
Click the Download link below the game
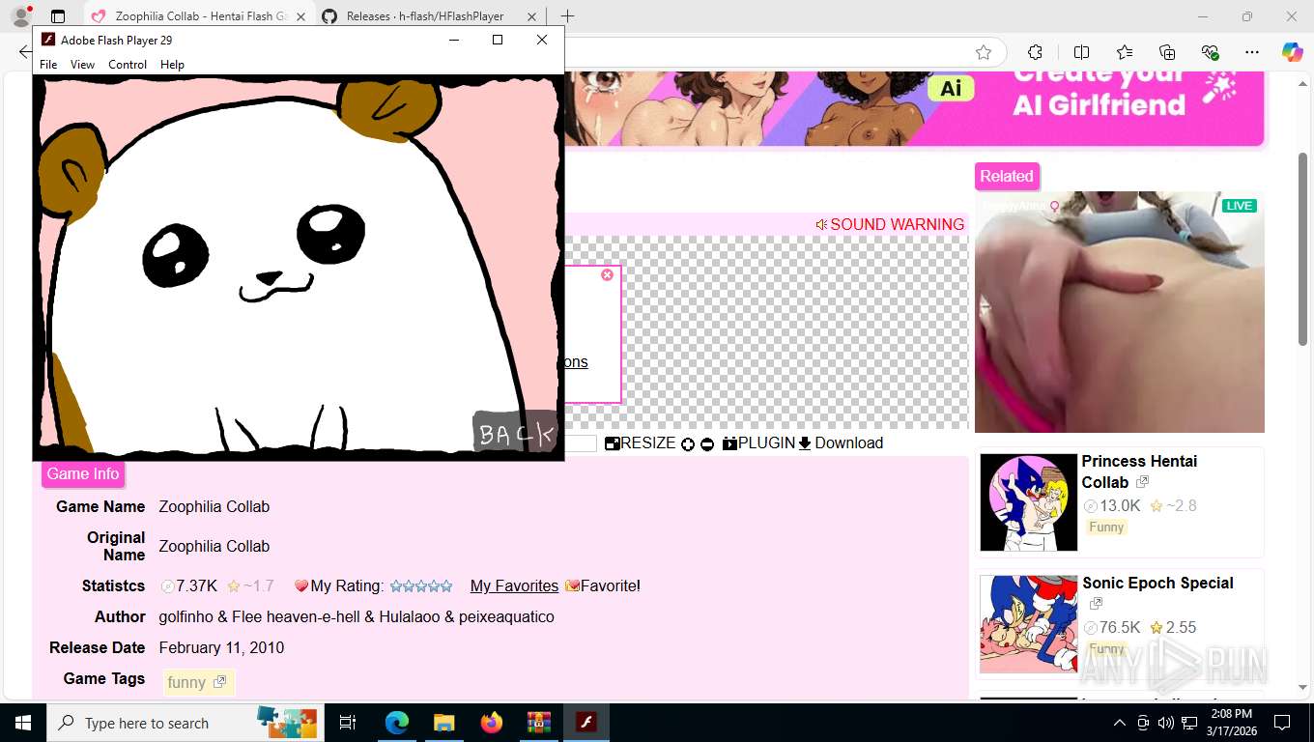coord(841,442)
